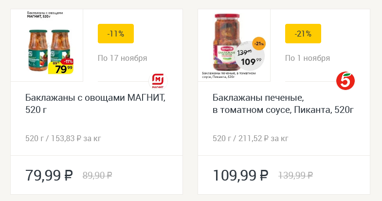Click '520 г / 211,52 ₽ за кг' unit price
This screenshot has width=382, height=201.
(x=251, y=138)
